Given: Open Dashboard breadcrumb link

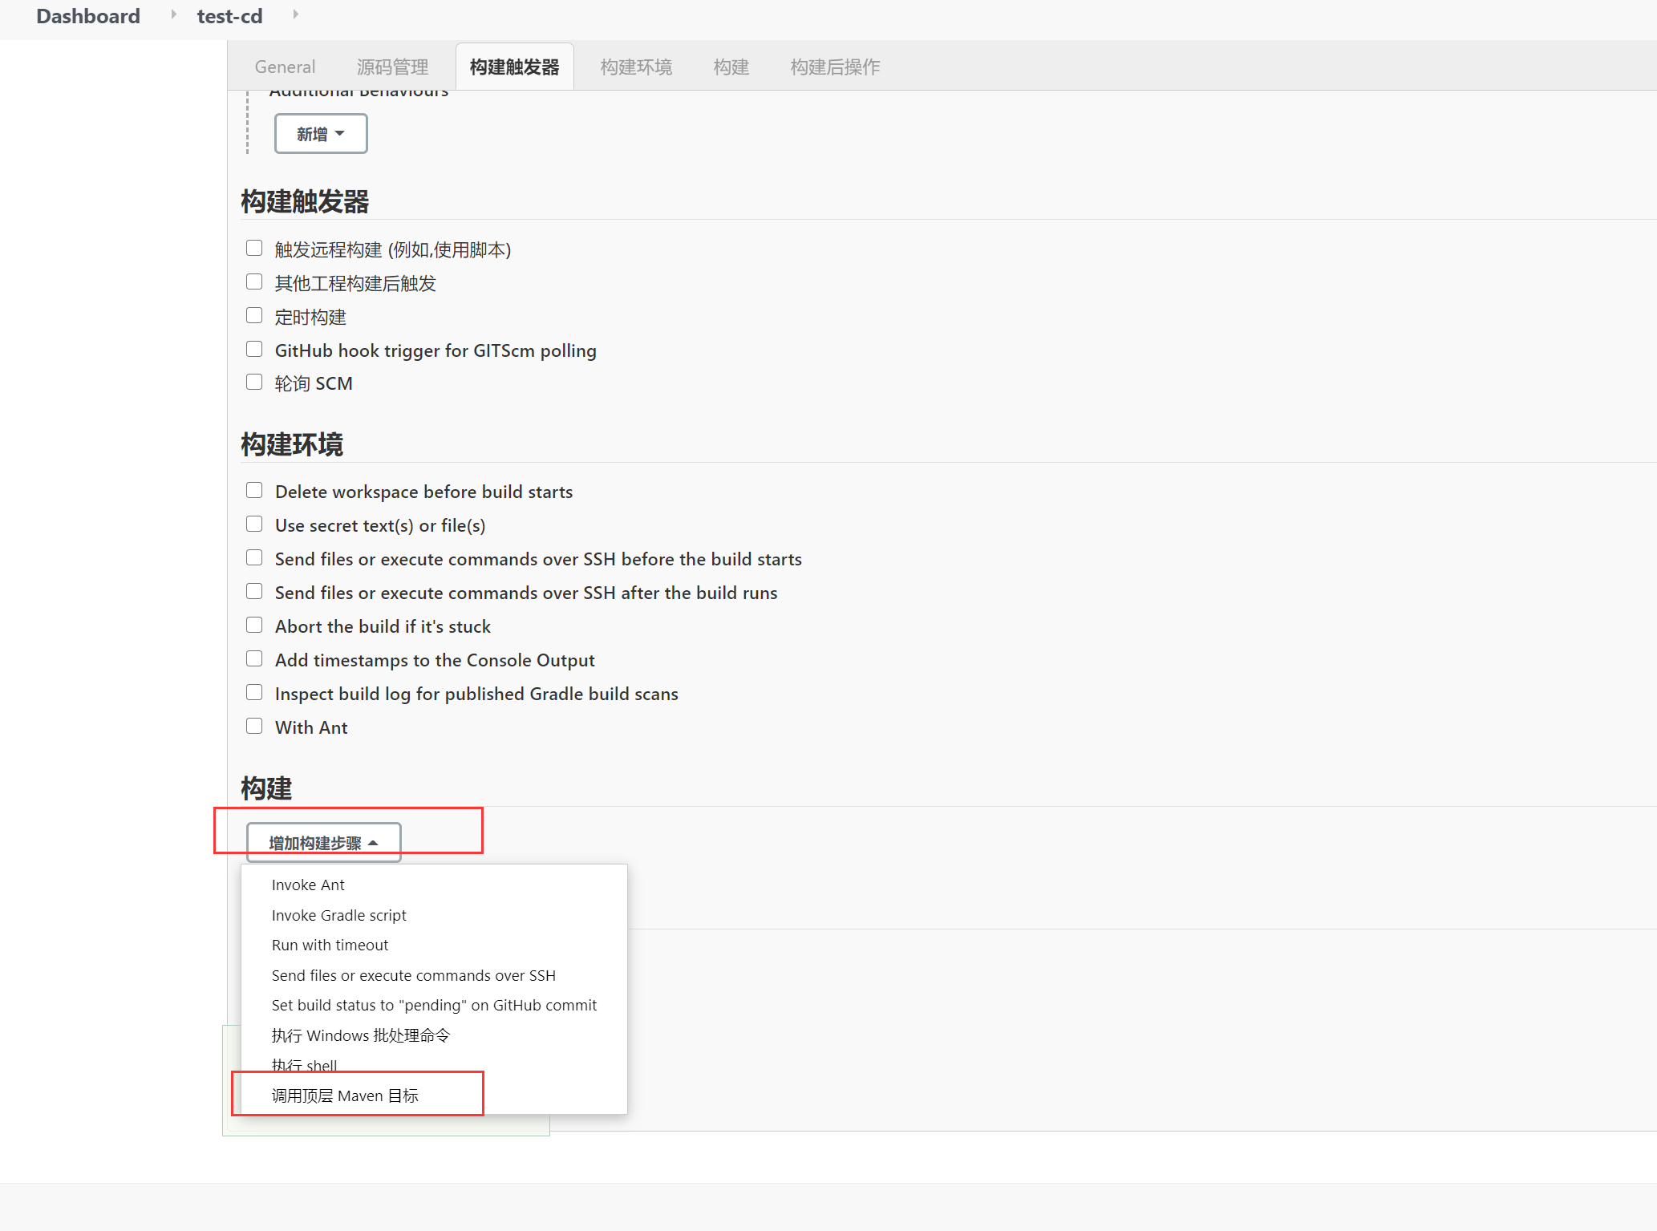Looking at the screenshot, I should point(88,16).
